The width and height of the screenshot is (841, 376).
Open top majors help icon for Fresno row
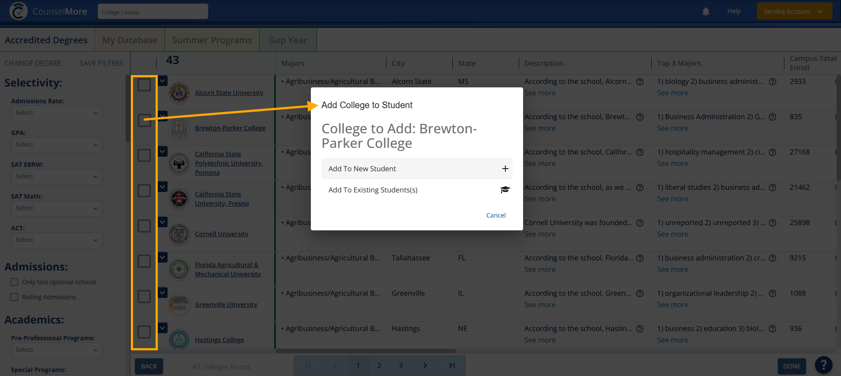click(772, 188)
